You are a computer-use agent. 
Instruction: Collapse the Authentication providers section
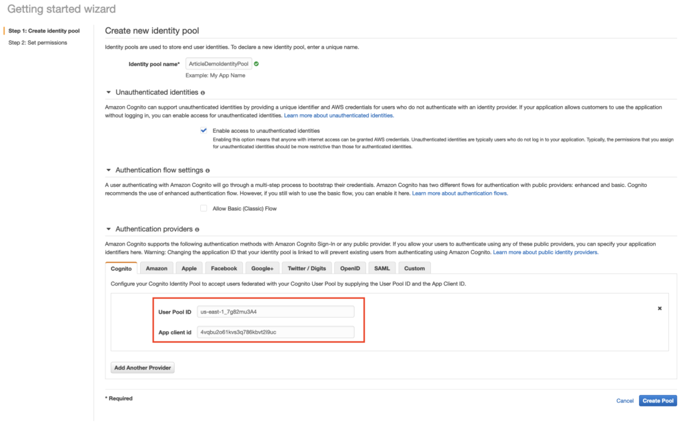pos(109,230)
